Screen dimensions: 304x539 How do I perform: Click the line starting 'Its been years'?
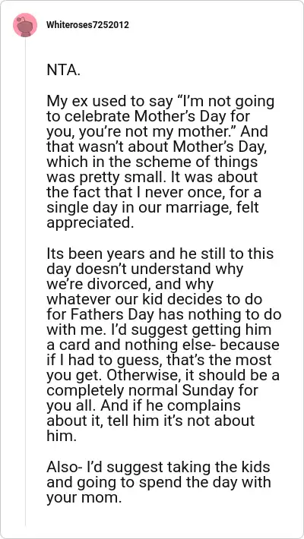160,254
